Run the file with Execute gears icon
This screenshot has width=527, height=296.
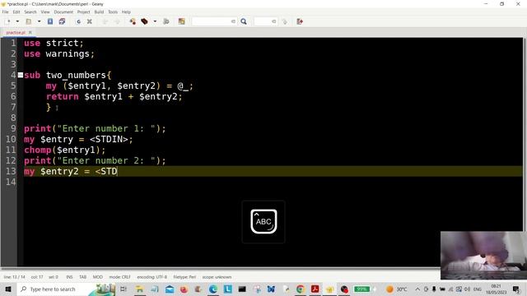coord(166,21)
